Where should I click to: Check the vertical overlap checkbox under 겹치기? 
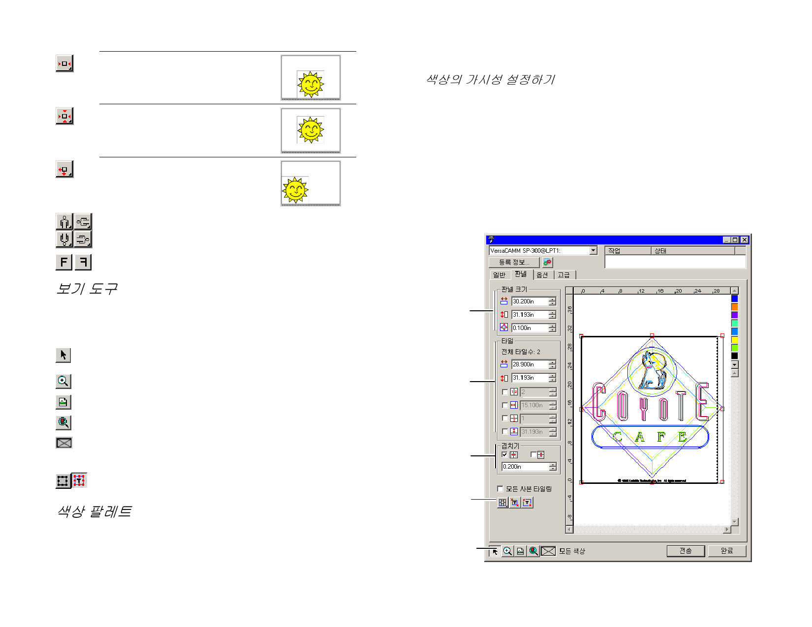click(x=533, y=454)
